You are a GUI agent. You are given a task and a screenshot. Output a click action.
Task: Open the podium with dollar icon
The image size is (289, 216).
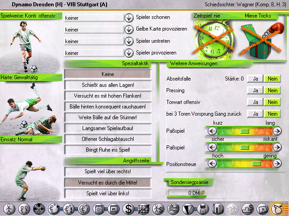point(247,209)
